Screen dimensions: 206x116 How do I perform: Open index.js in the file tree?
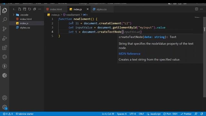coord(24,23)
